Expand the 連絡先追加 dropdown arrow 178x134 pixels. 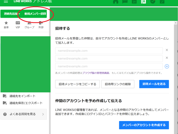tap(19, 14)
